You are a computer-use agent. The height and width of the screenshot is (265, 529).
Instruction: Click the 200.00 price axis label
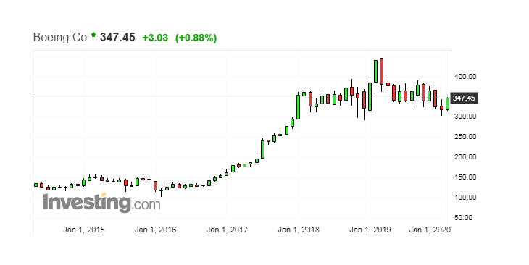coord(465,157)
